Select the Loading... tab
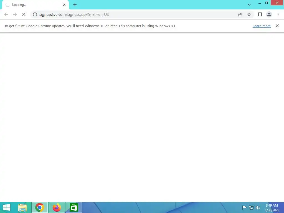The width and height of the screenshot is (284, 213). click(35, 5)
